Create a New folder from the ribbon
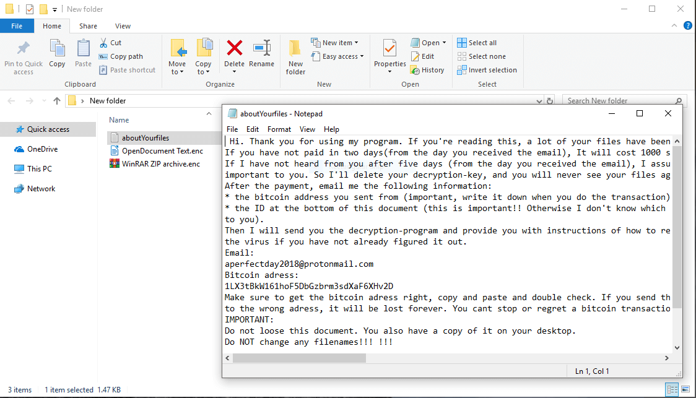 click(295, 57)
